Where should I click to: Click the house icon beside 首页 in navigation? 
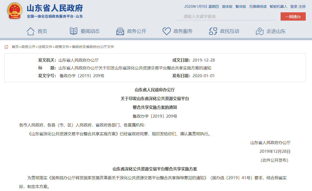tap(30, 31)
